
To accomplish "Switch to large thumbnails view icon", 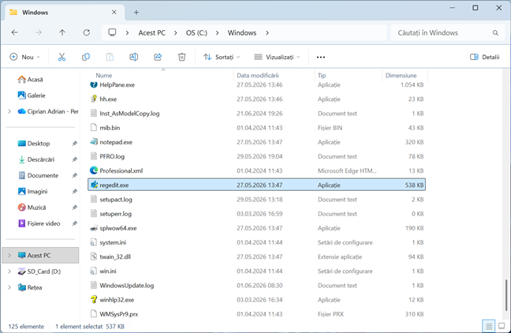I will click(x=502, y=326).
